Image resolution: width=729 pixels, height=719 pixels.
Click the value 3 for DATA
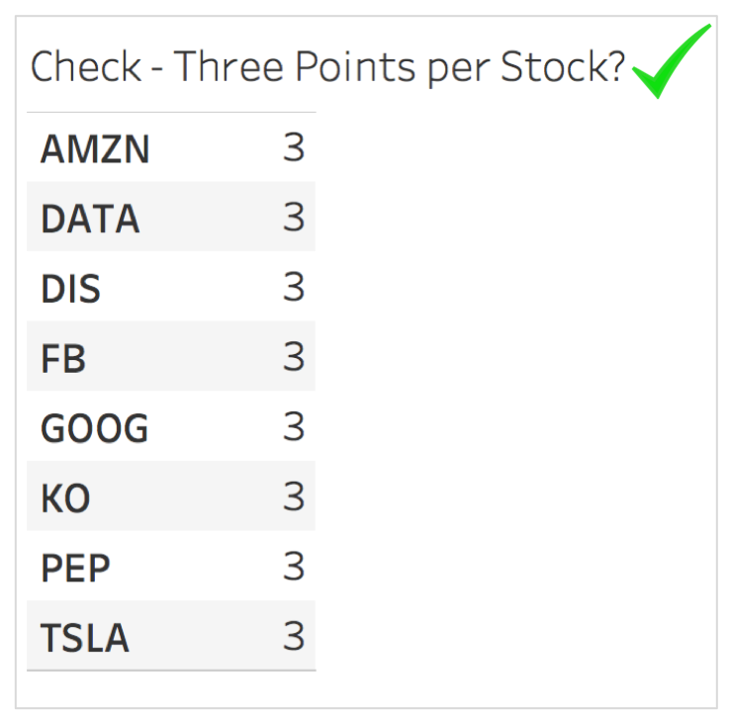pyautogui.click(x=294, y=217)
